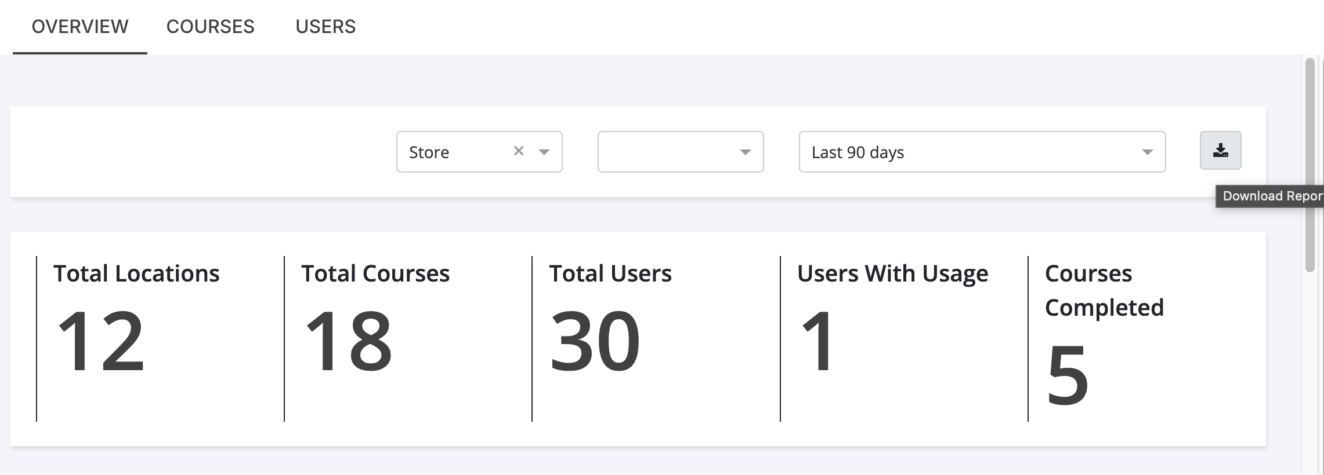This screenshot has height=475, width=1324.
Task: Click the Total Locations value 12
Action: pos(100,341)
